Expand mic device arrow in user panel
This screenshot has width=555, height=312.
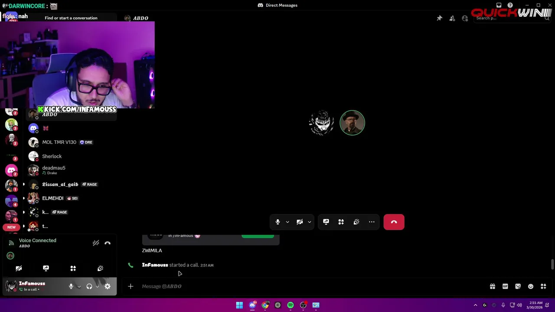click(79, 286)
